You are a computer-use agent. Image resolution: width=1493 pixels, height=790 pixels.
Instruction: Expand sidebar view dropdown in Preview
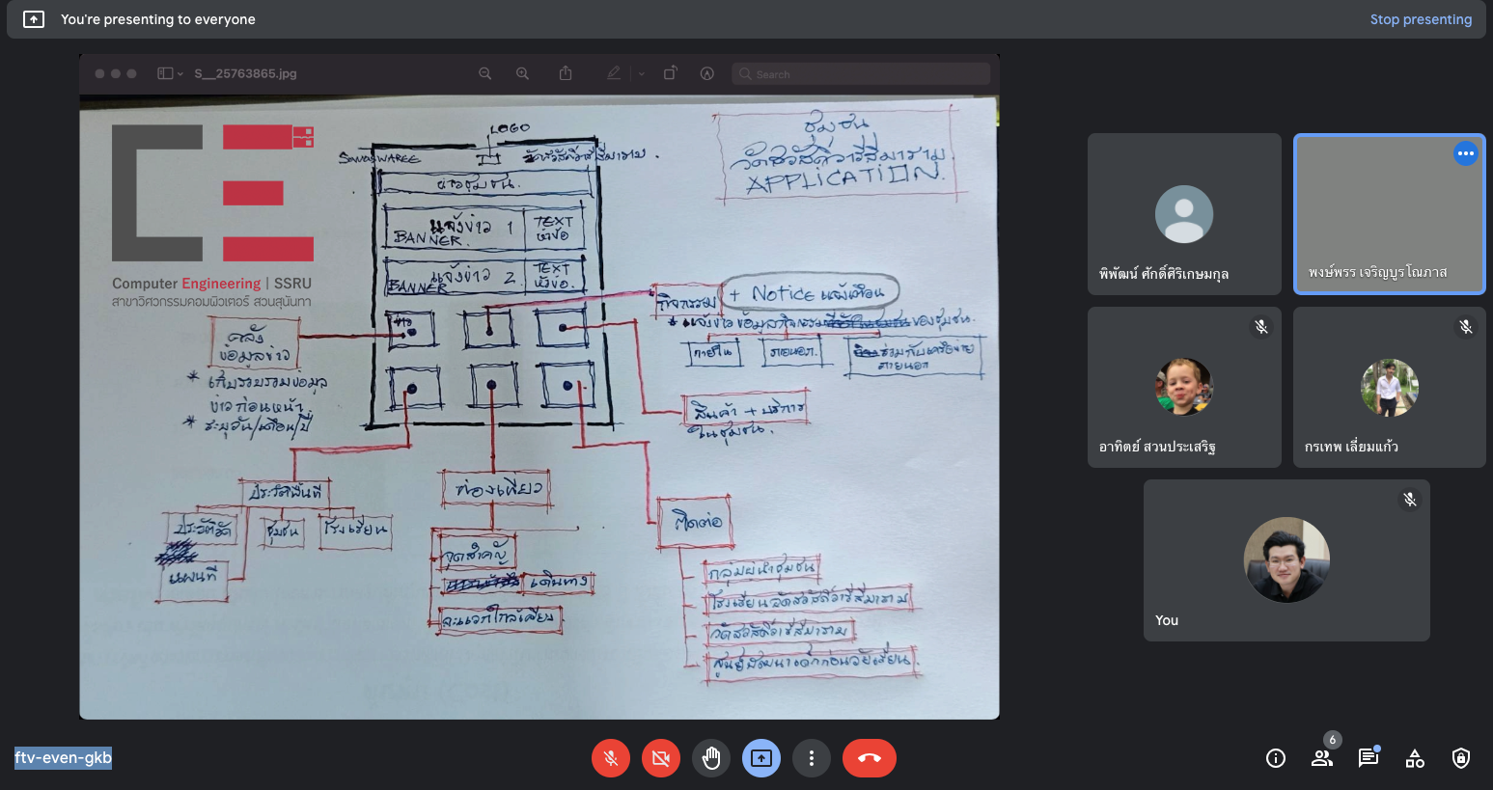click(x=171, y=73)
